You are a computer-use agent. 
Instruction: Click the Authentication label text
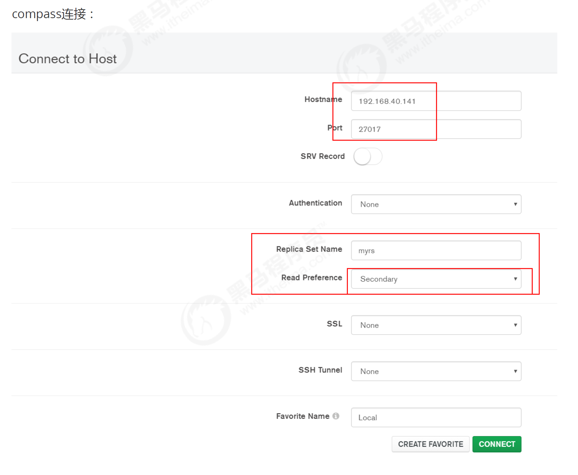315,203
